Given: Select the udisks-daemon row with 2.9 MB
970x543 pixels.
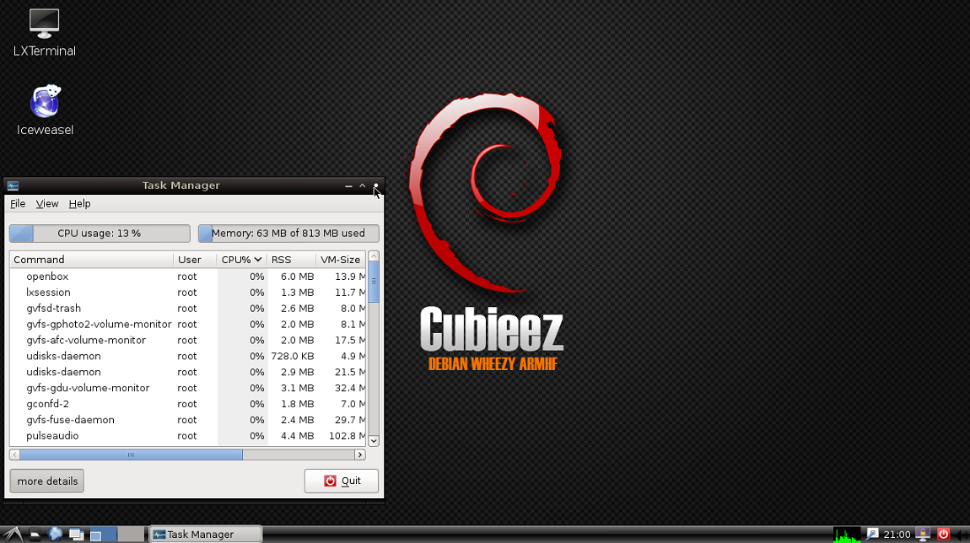Looking at the screenshot, I should tap(187, 373).
